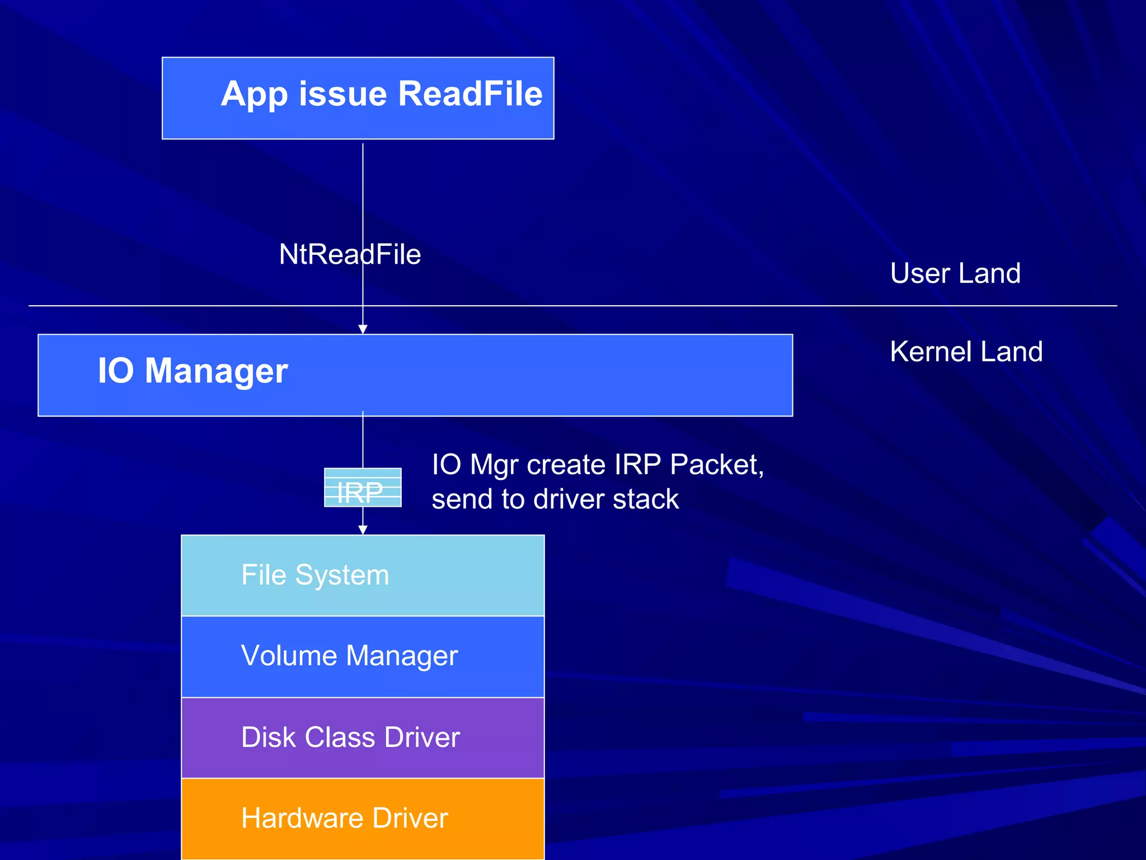The height and width of the screenshot is (860, 1146).
Task: Select the File System layer
Action: pyautogui.click(x=363, y=576)
